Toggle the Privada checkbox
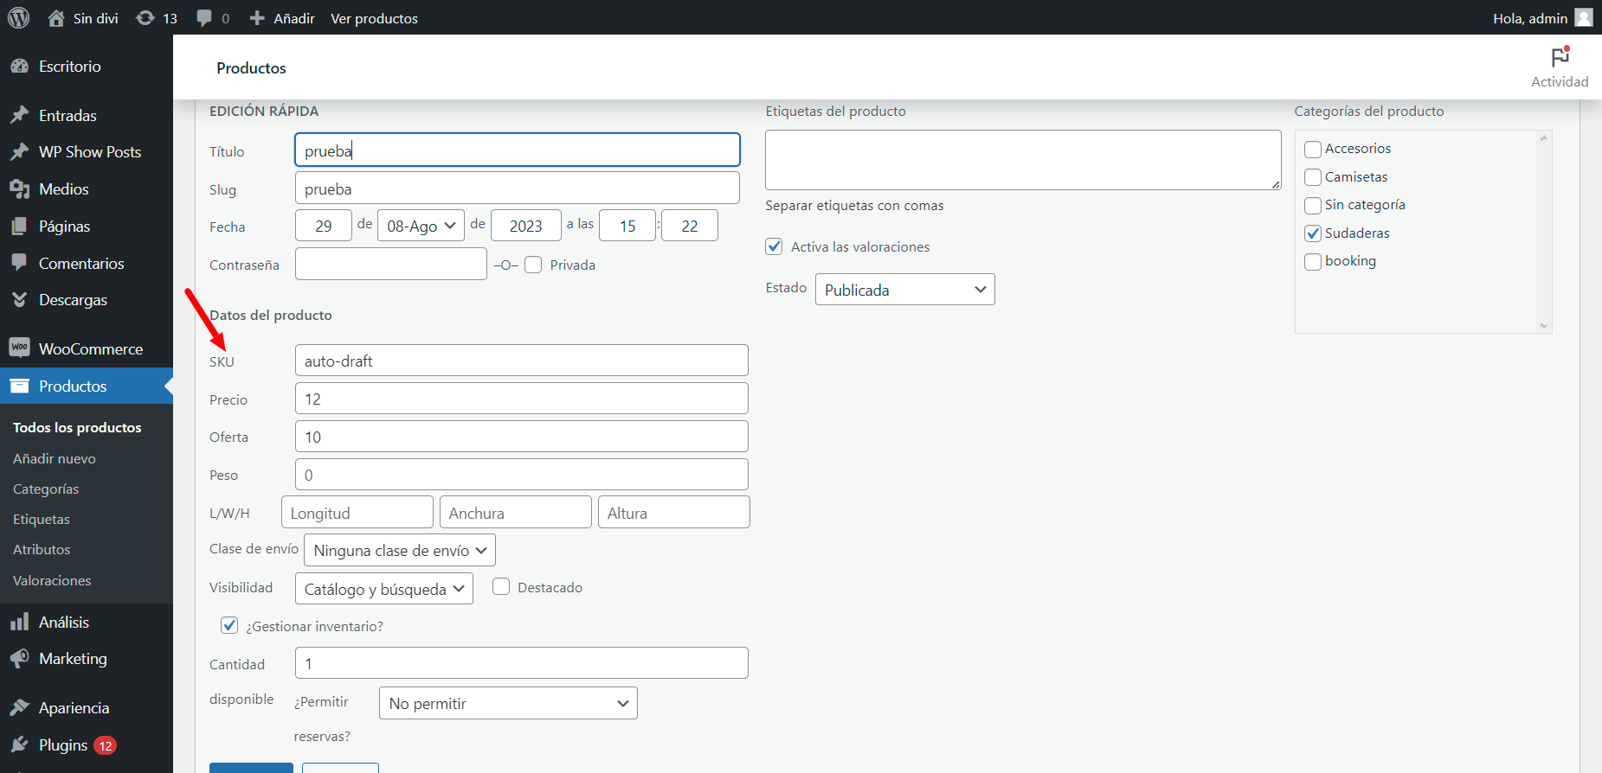The width and height of the screenshot is (1602, 773). coord(533,265)
